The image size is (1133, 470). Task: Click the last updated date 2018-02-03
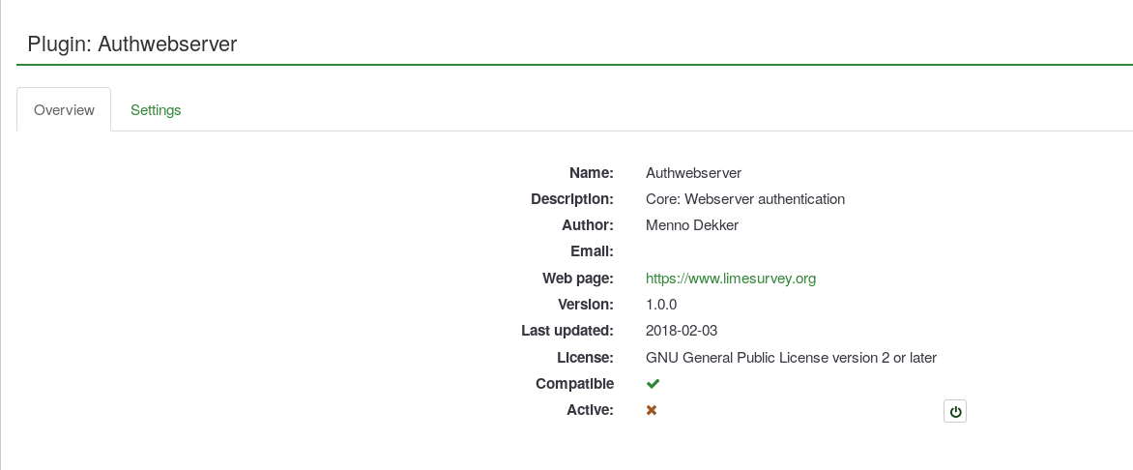(x=681, y=331)
